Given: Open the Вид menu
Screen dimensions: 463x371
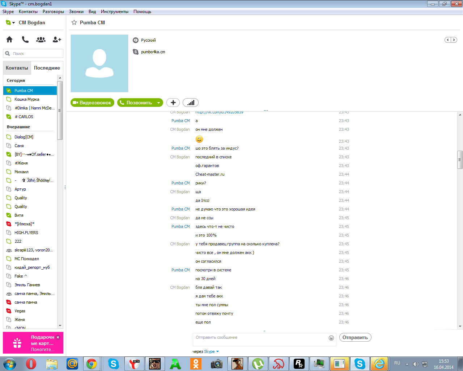Looking at the screenshot, I should [92, 12].
